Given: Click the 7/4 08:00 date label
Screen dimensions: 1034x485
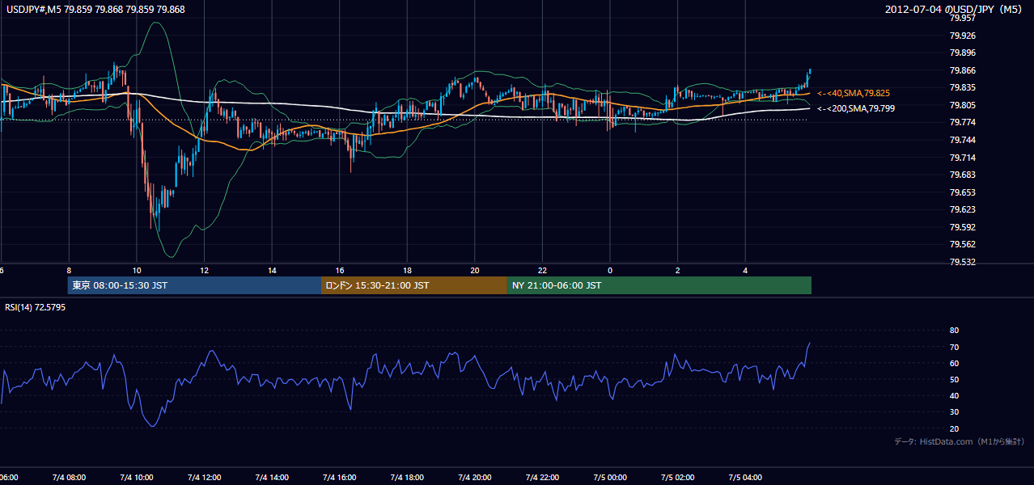Looking at the screenshot, I should tap(69, 478).
